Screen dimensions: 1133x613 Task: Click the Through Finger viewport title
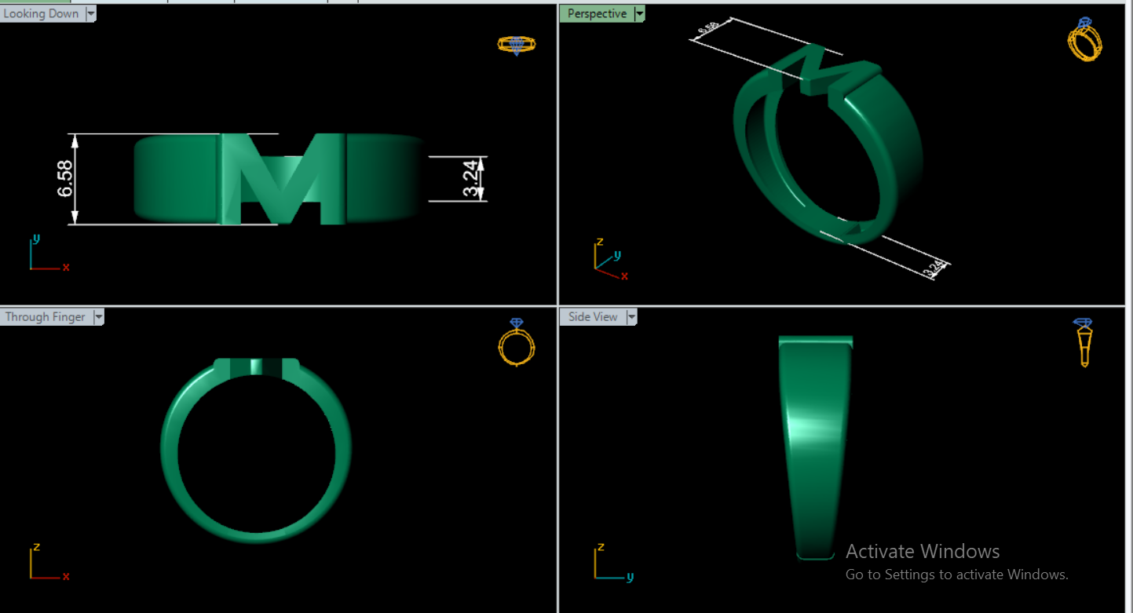45,317
